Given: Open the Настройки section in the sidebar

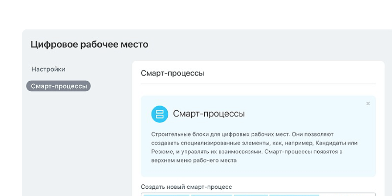Looking at the screenshot, I should click(x=48, y=69).
